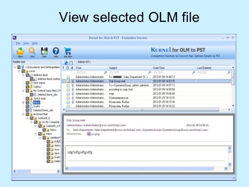Collapse the My Outlook Data File(1) node

pyautogui.click(x=23, y=91)
